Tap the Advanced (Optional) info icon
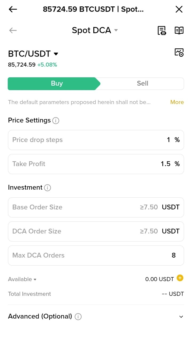This screenshot has width=192, height=341. [78, 317]
